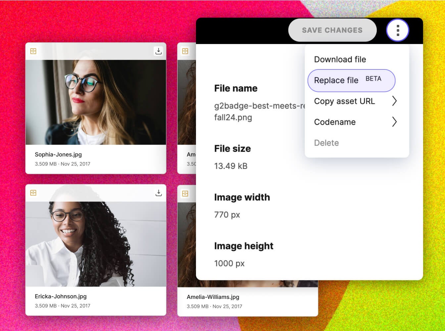The image size is (445, 331).
Task: Click the Image width heading
Action: pyautogui.click(x=242, y=197)
